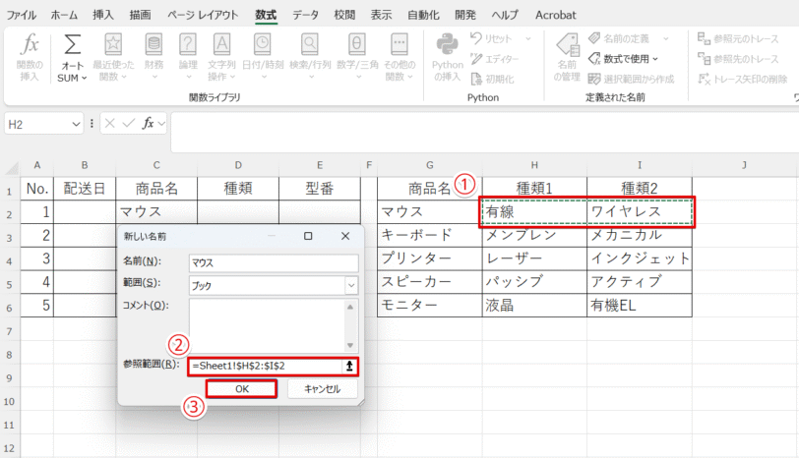Image resolution: width=799 pixels, height=458 pixels.
Task: Click Define Name (名前の定義) button
Action: tap(619, 38)
